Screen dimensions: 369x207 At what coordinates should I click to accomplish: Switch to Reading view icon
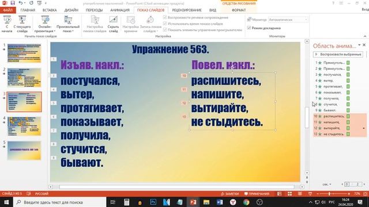[x=300, y=194]
